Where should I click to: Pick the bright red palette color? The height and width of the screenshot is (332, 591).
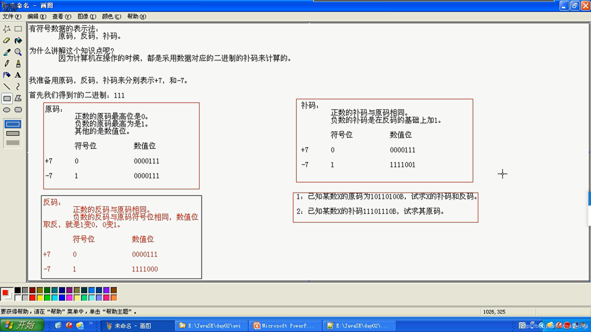click(x=32, y=298)
